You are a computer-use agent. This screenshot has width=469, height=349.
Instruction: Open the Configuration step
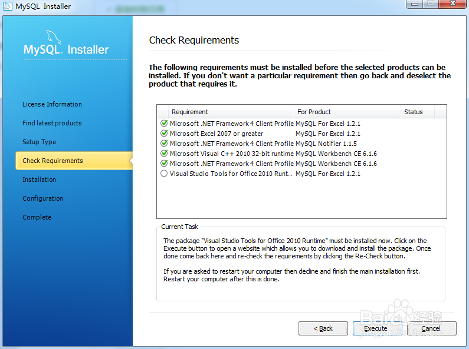point(43,198)
